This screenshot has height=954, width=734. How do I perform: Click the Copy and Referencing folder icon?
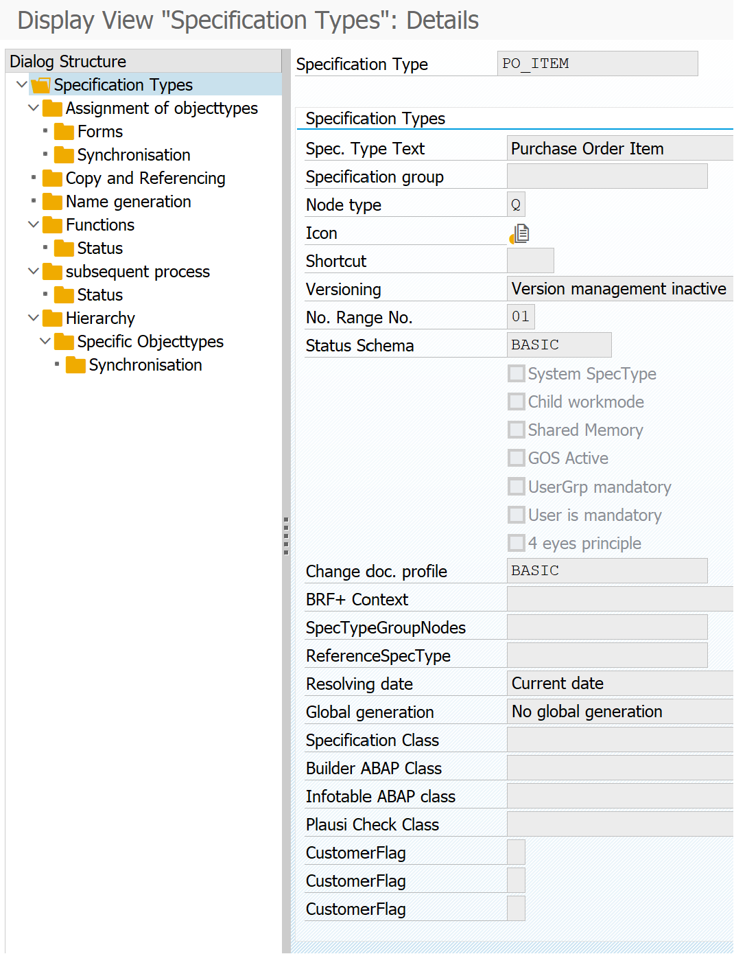[x=52, y=178]
